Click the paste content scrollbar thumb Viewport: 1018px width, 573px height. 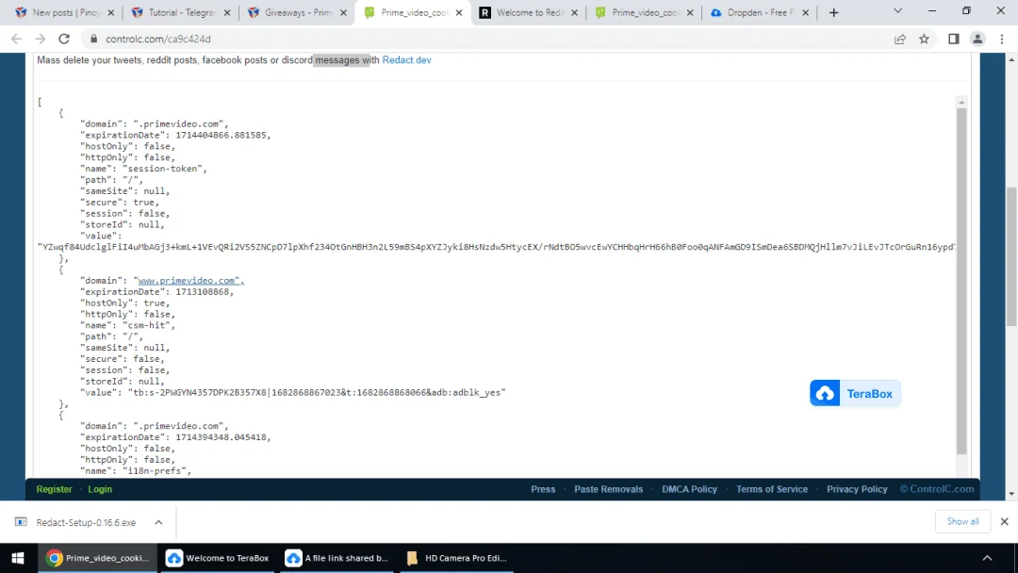point(961,281)
